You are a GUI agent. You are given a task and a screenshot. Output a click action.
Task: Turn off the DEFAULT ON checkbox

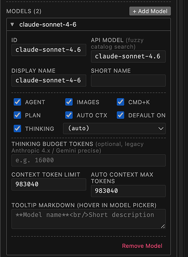click(120, 115)
